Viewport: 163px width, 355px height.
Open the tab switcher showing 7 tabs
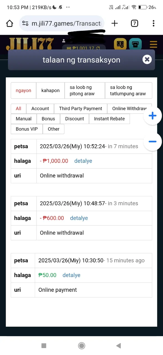pyautogui.click(x=134, y=24)
